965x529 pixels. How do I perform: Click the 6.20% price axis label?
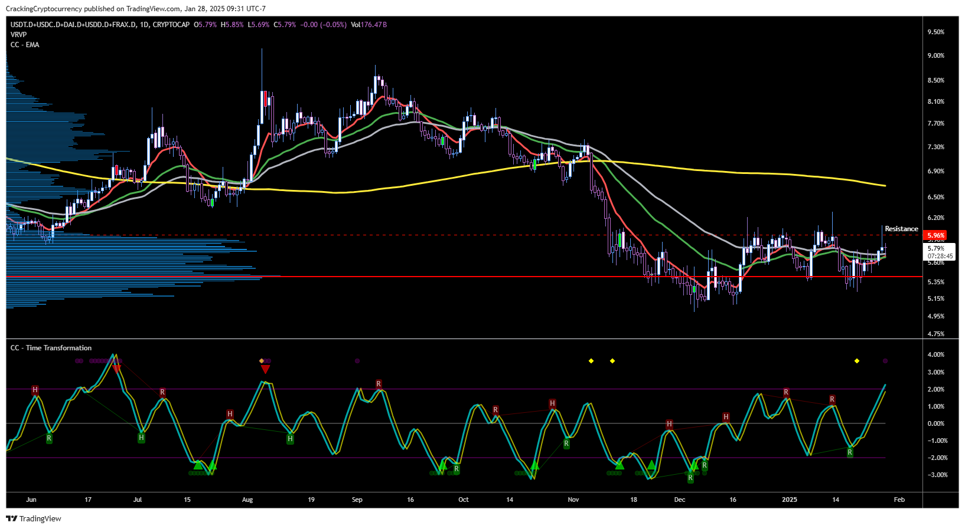click(x=936, y=218)
